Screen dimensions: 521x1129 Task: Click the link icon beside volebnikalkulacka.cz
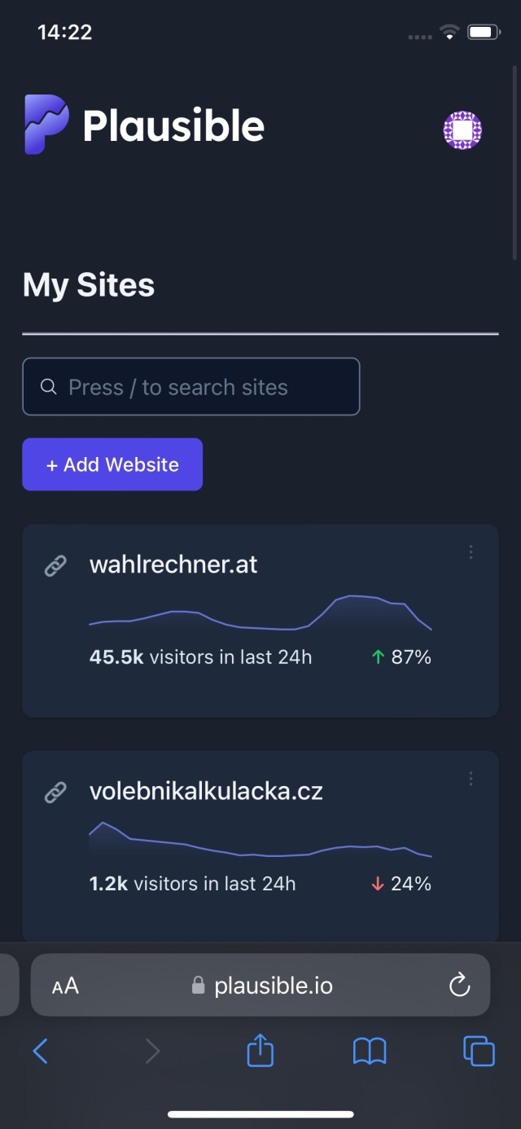point(55,792)
